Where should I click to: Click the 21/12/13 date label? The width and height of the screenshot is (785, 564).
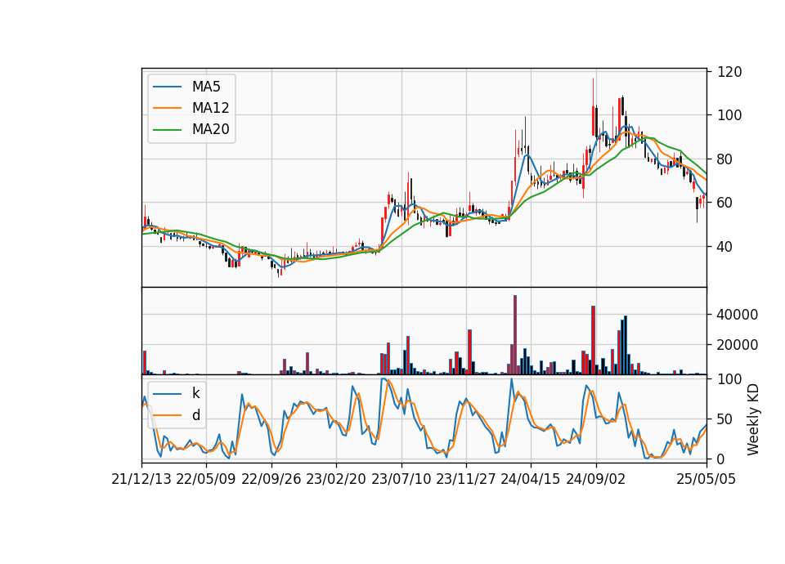(141, 480)
